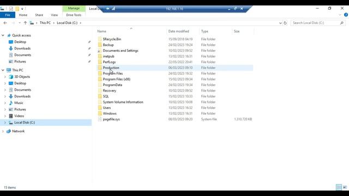Viewport: 349px width, 196px height.
Task: Switch to Large icons view layout
Action: [x=345, y=187]
